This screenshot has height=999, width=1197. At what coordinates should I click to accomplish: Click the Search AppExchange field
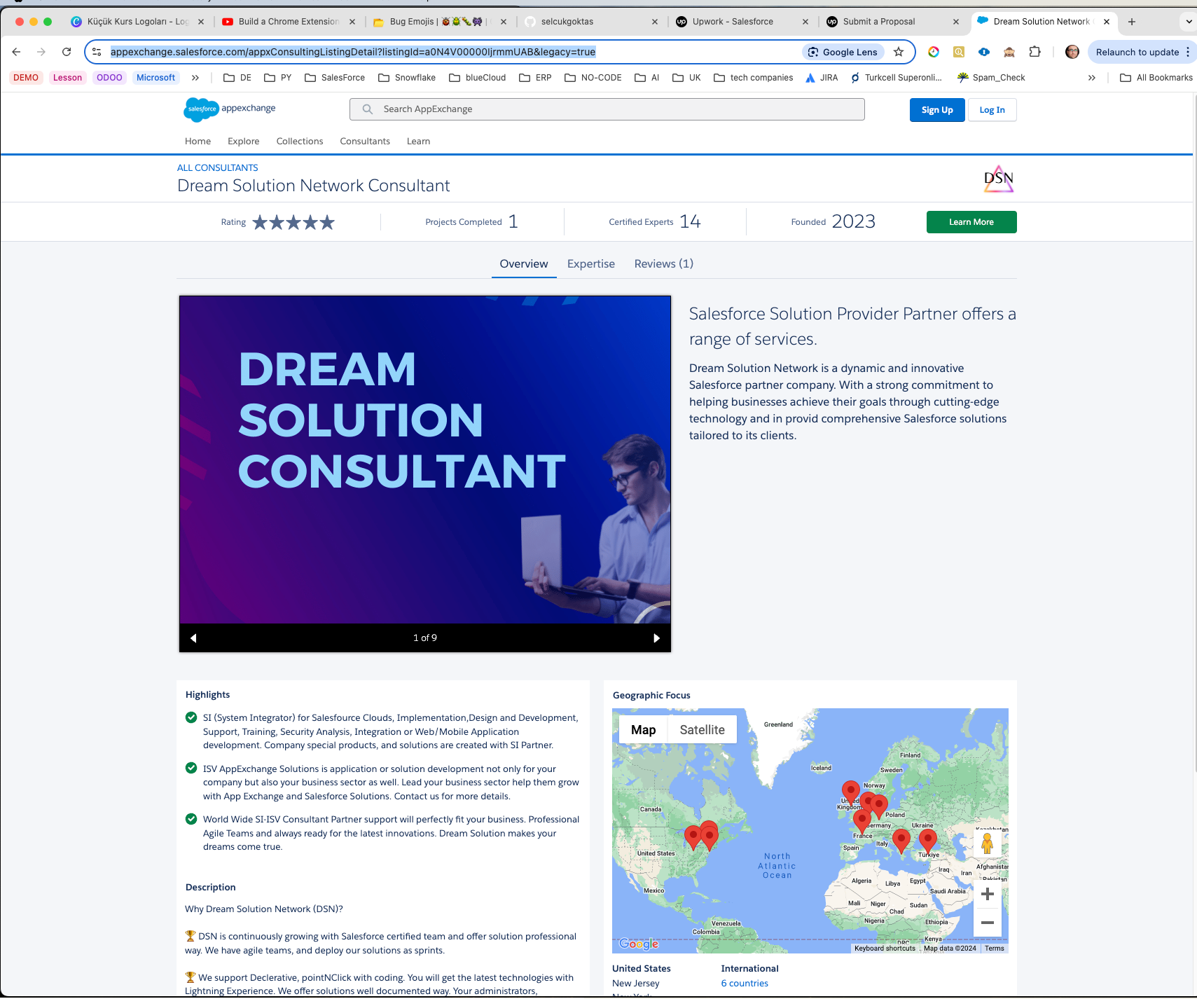[x=607, y=109]
